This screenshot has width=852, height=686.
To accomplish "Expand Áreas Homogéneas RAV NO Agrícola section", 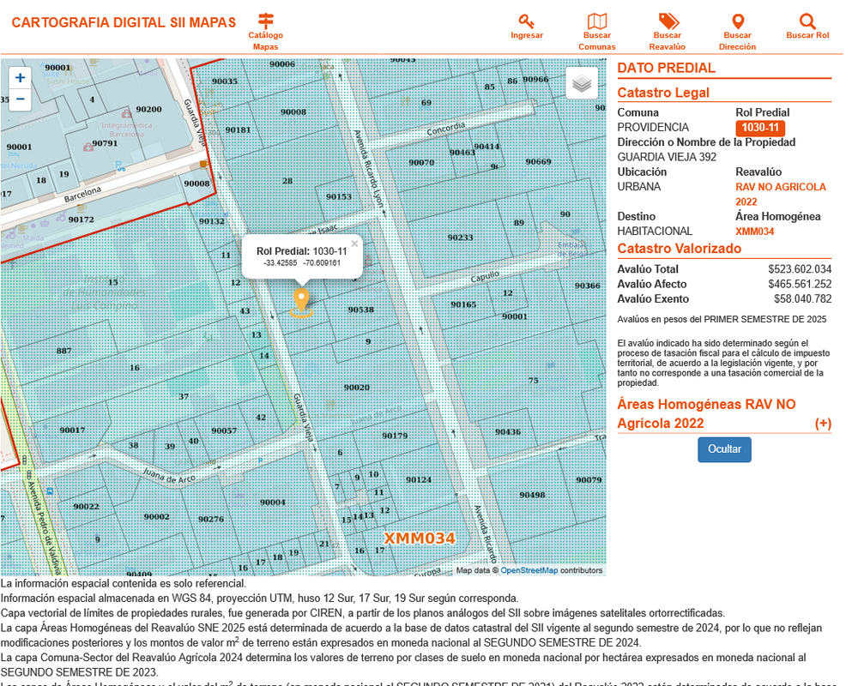I will click(x=823, y=423).
